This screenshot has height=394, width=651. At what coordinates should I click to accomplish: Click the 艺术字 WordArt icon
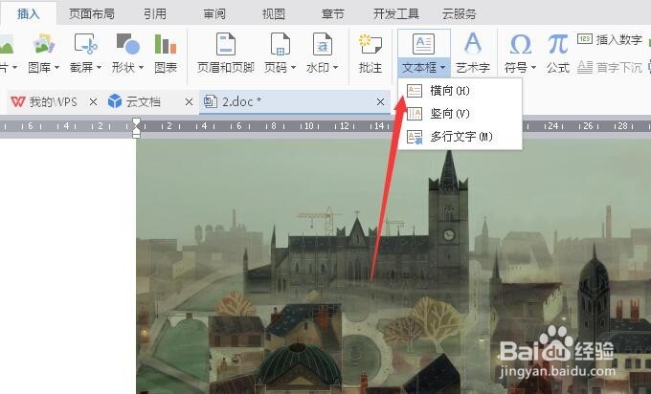473,43
